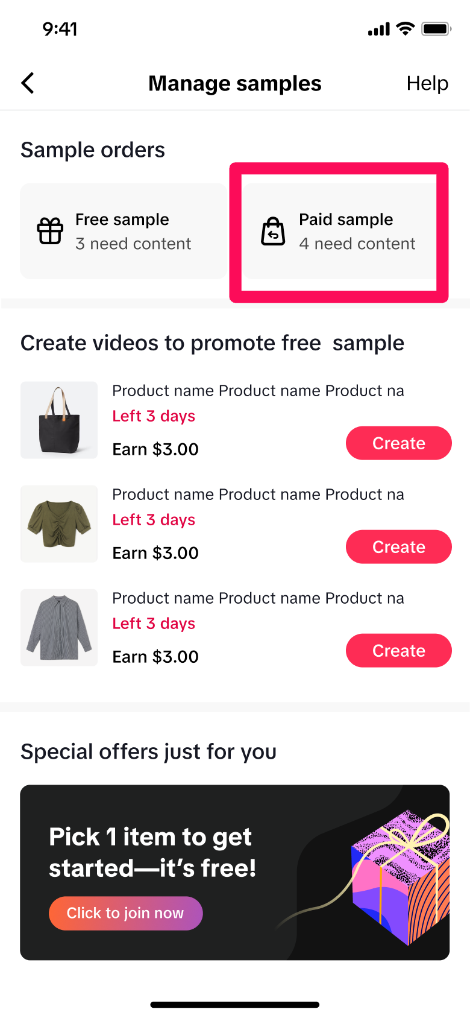Image resolution: width=470 pixels, height=1018 pixels.
Task: Open the first product name listing
Action: pyautogui.click(x=258, y=391)
